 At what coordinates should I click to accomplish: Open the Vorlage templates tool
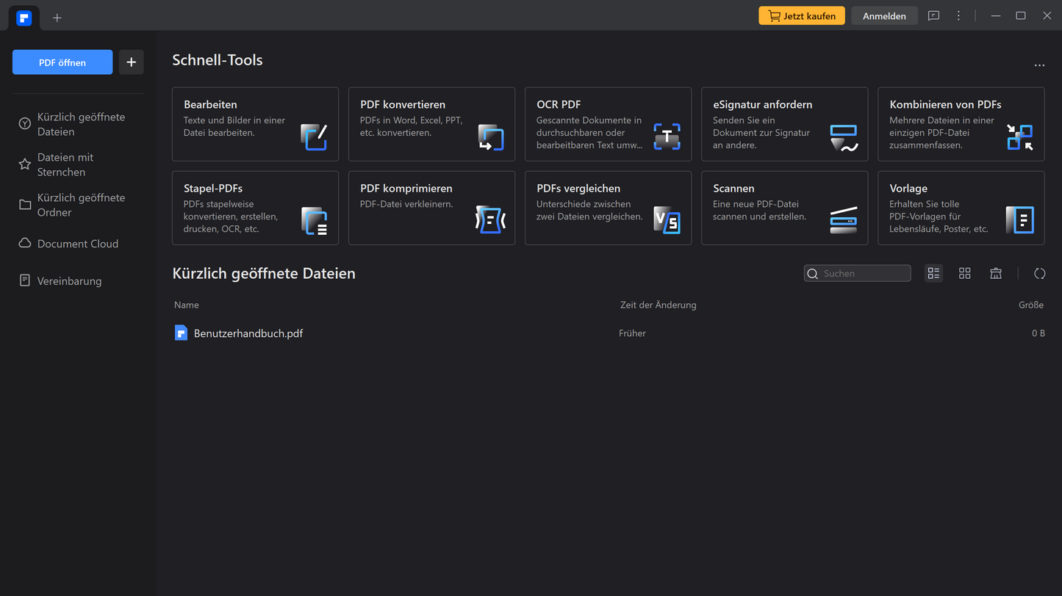click(961, 208)
